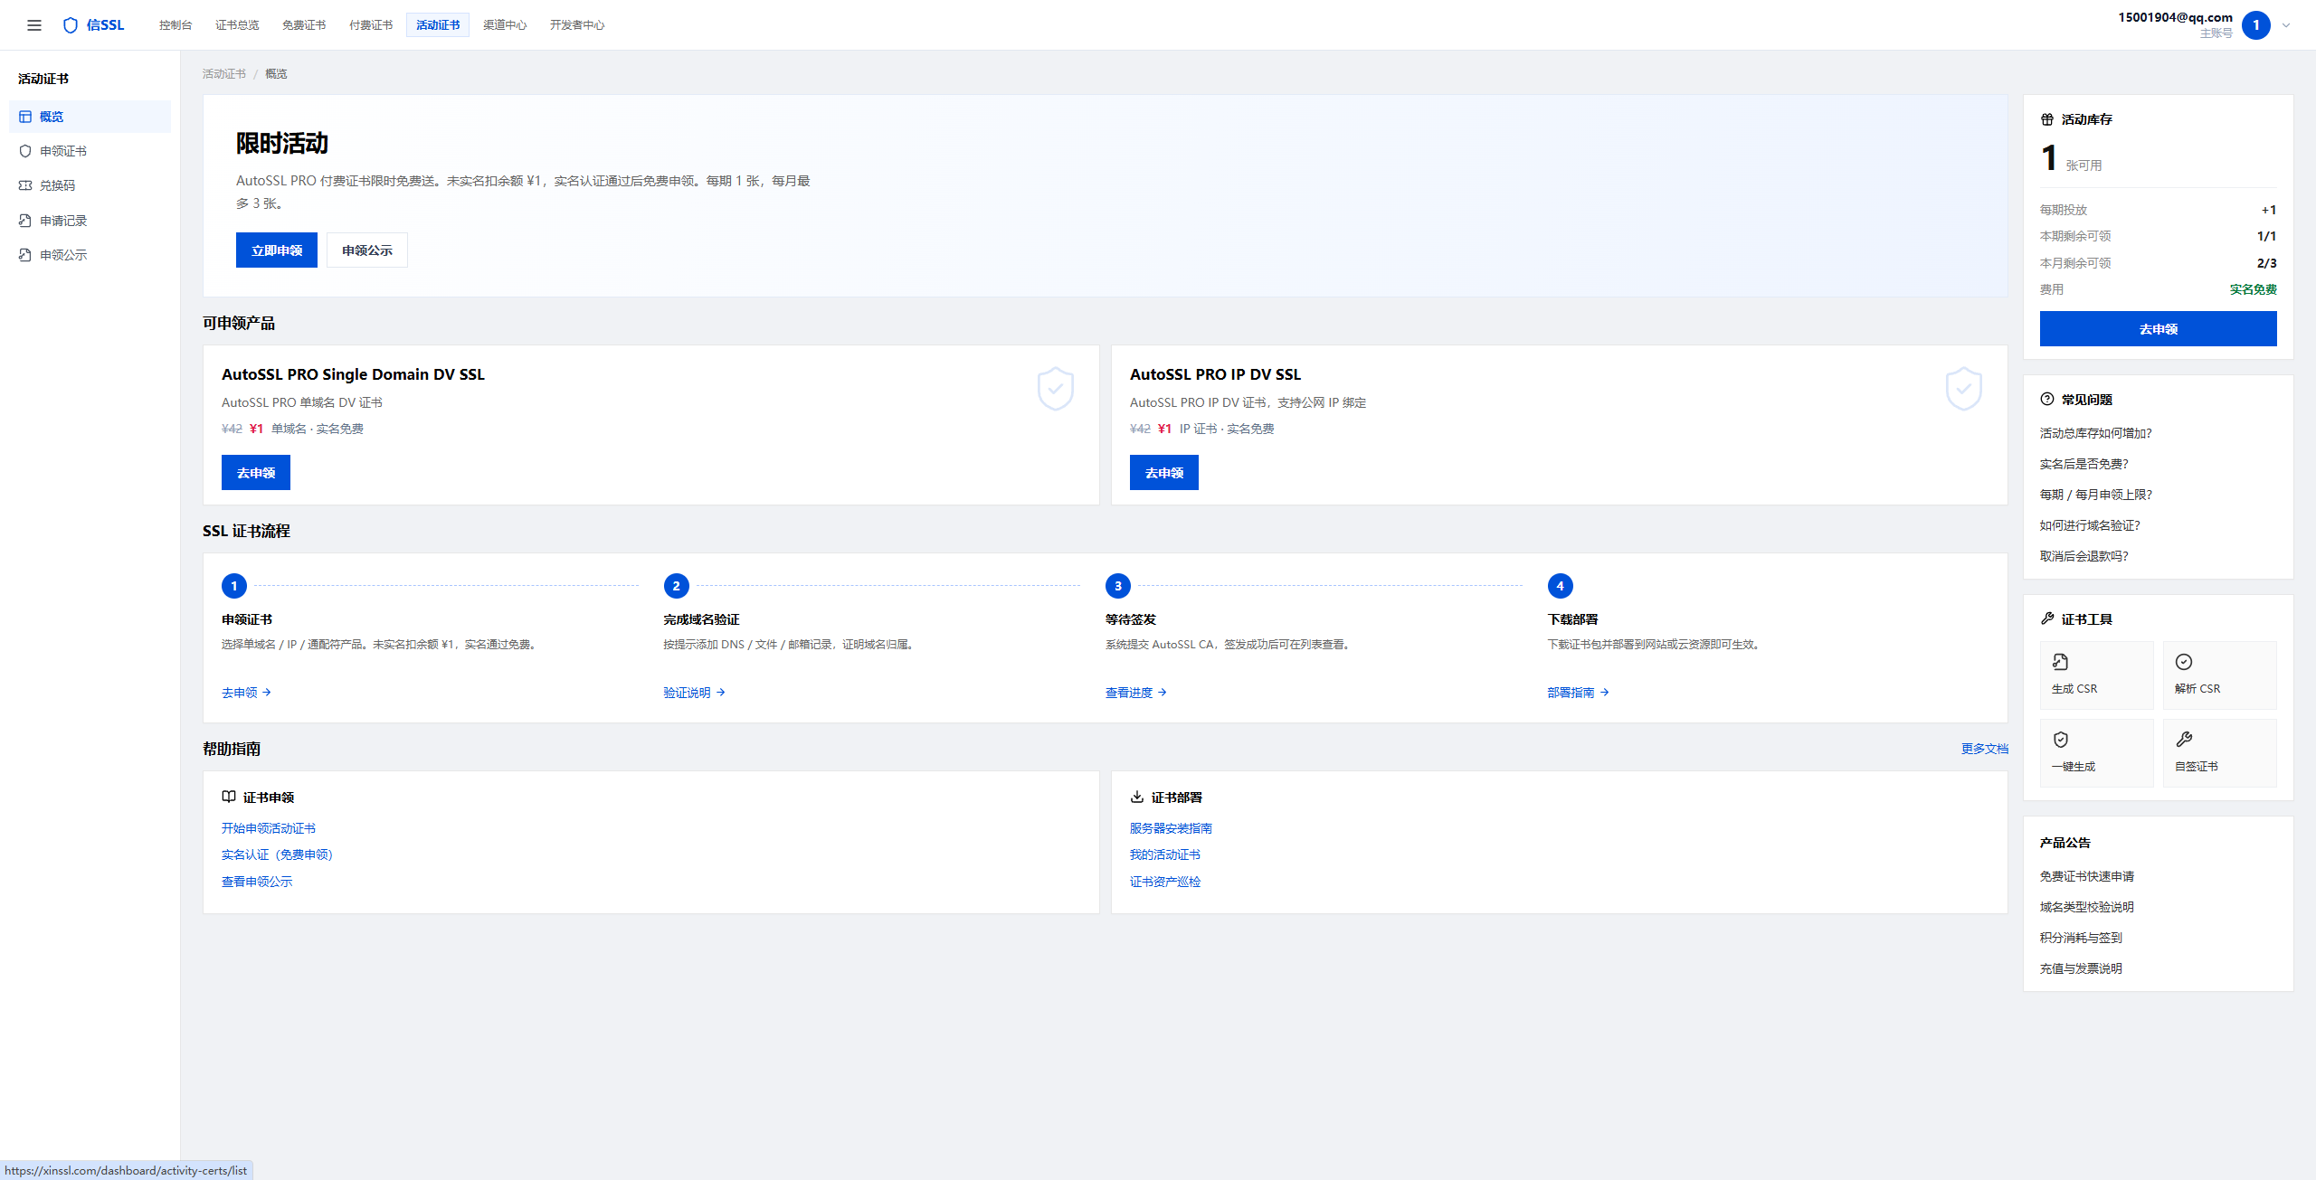Open the 部署指南 link
Screen dimensions: 2316x1180
tap(1578, 693)
